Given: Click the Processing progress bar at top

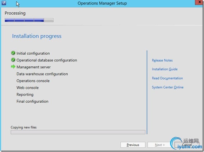Looking at the screenshot, I should click(29, 20).
